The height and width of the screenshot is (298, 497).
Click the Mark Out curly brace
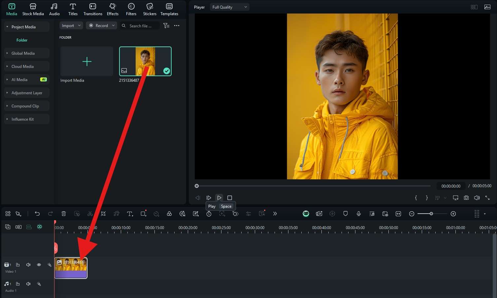point(427,198)
